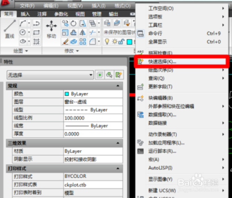The height and width of the screenshot is (198, 232).
Task: Click the Move (移动) tool icon
Action: coord(52,26)
